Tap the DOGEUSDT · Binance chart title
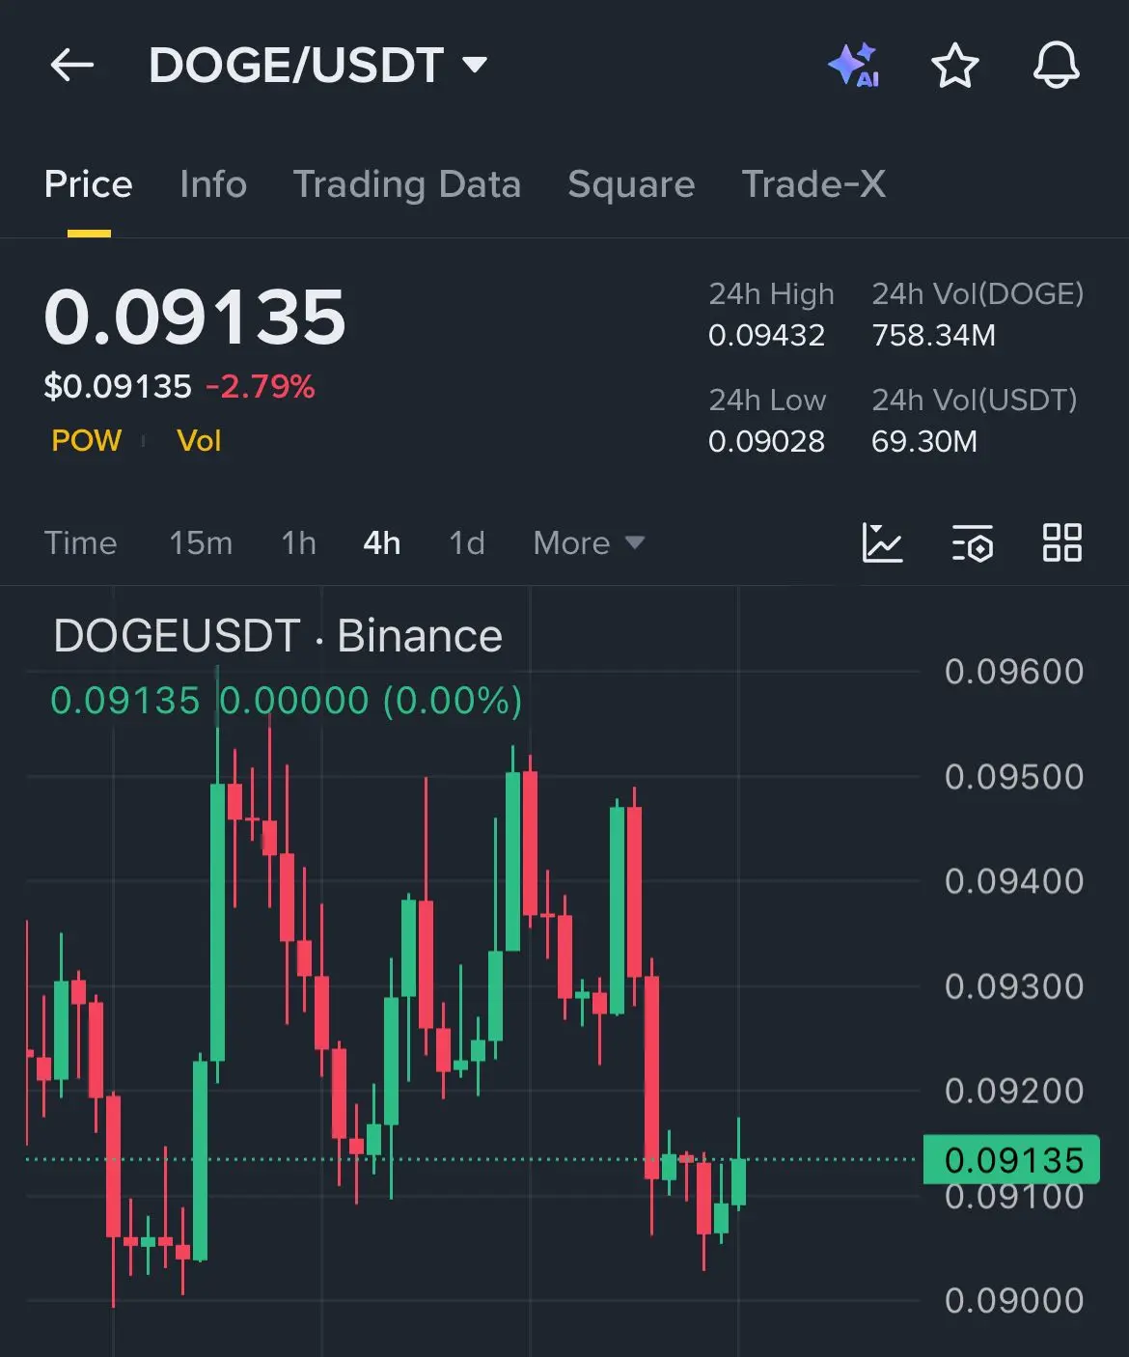The width and height of the screenshot is (1129, 1357). pos(278,636)
